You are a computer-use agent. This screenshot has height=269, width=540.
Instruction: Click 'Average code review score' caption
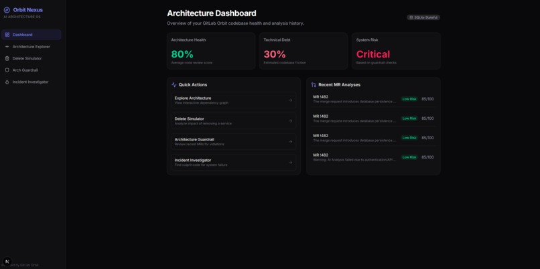192,63
